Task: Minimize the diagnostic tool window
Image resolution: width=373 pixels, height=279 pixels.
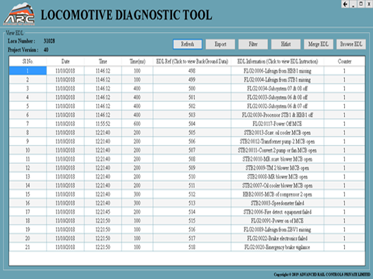Action: [x=353, y=4]
